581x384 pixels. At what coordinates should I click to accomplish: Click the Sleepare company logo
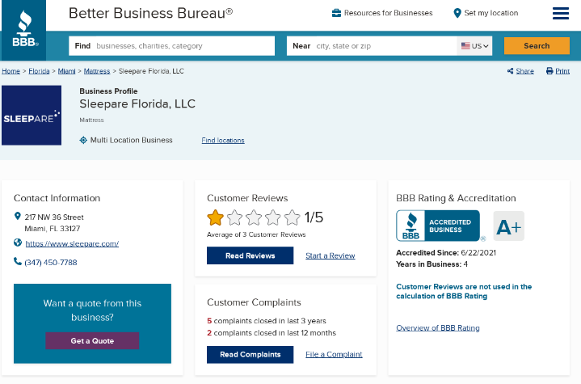pos(32,116)
